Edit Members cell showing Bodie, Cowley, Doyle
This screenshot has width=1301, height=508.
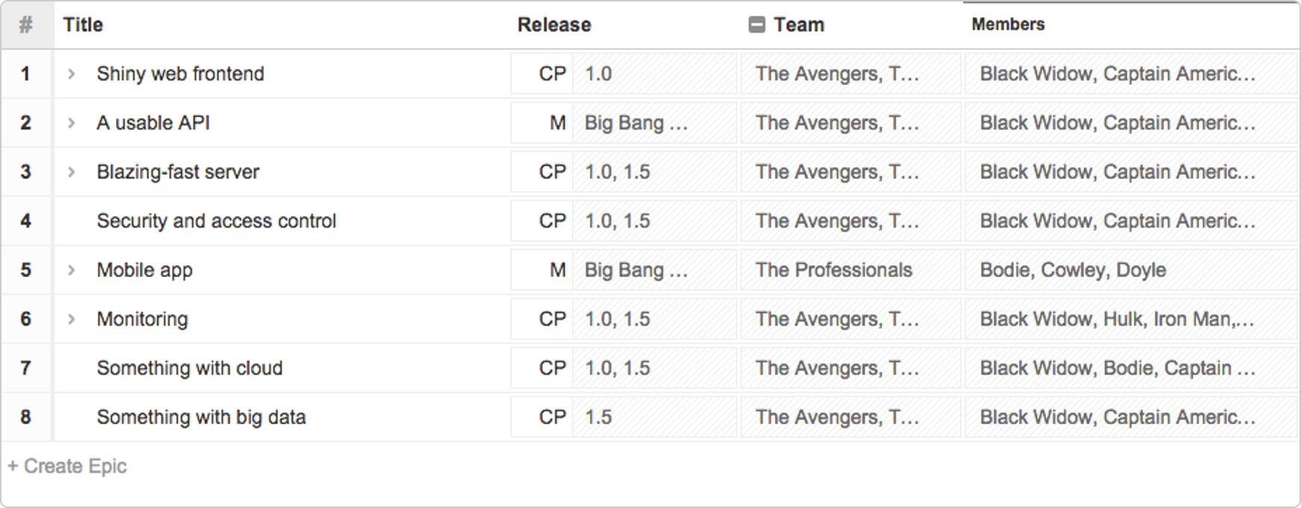(1131, 270)
